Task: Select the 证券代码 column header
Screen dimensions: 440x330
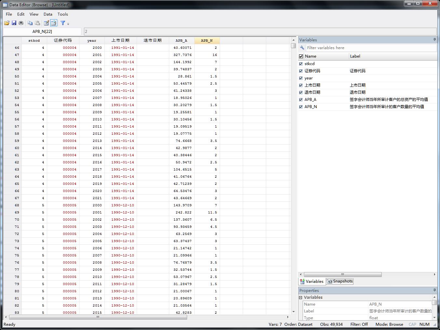Action: tap(63, 41)
